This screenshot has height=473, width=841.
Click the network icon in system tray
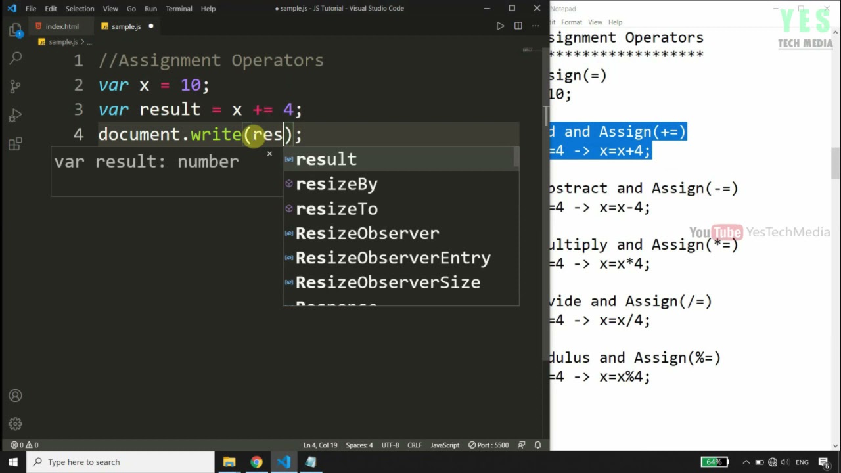point(773,462)
